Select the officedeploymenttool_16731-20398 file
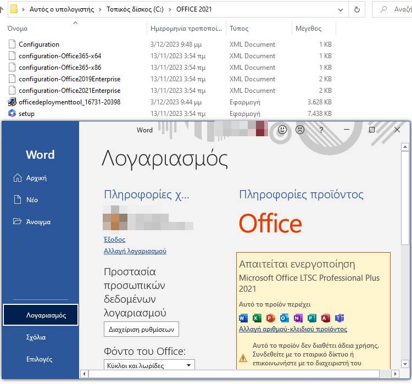This screenshot has height=384, width=412. click(x=69, y=102)
